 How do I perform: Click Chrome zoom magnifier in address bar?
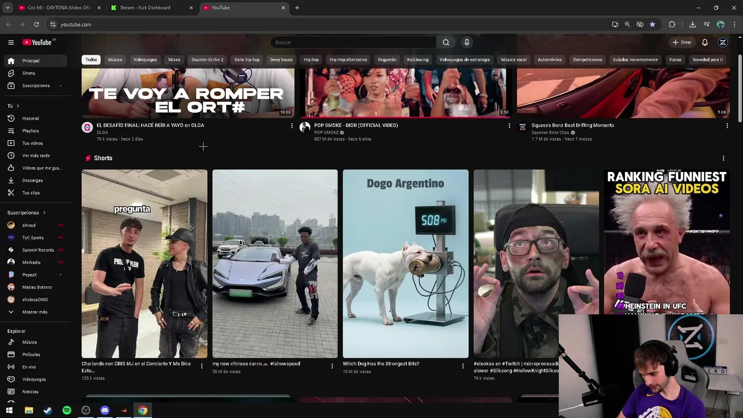click(x=627, y=24)
